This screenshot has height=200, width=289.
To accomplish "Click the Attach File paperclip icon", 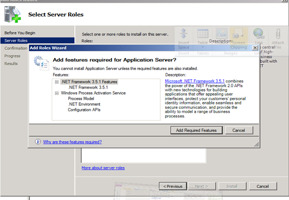I will coord(278,34).
